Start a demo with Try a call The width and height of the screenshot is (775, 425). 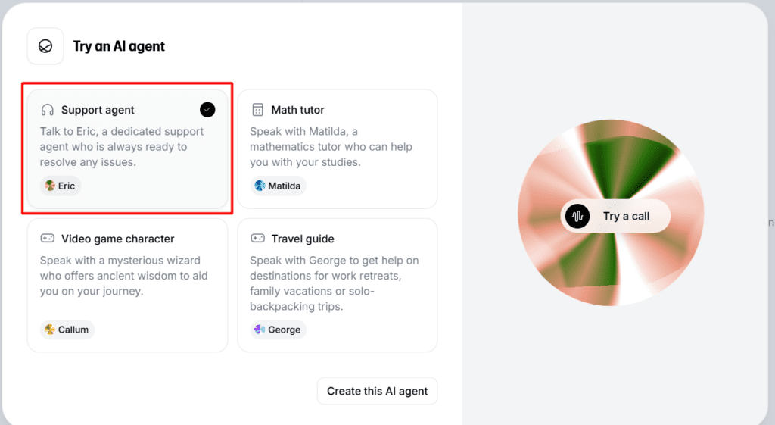coord(616,216)
